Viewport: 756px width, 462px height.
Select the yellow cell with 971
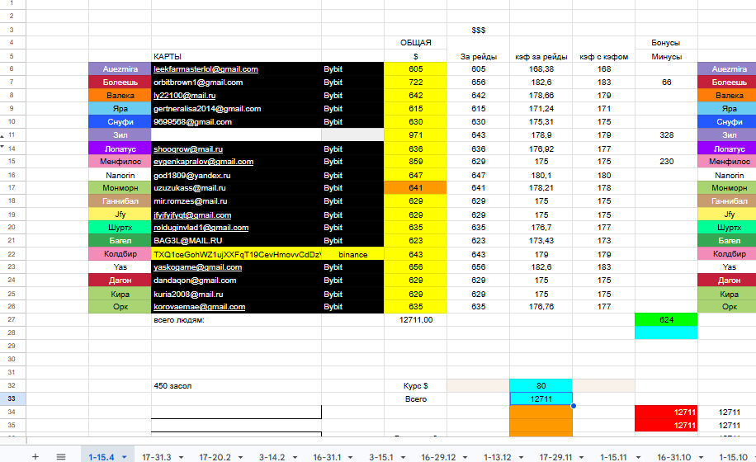(x=416, y=135)
